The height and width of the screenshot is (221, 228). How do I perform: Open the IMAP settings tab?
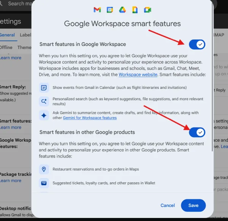coord(219,35)
